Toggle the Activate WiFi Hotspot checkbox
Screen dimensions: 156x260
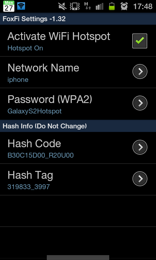140,41
